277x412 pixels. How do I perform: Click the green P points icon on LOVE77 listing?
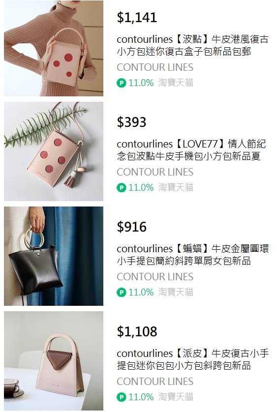coord(121,188)
